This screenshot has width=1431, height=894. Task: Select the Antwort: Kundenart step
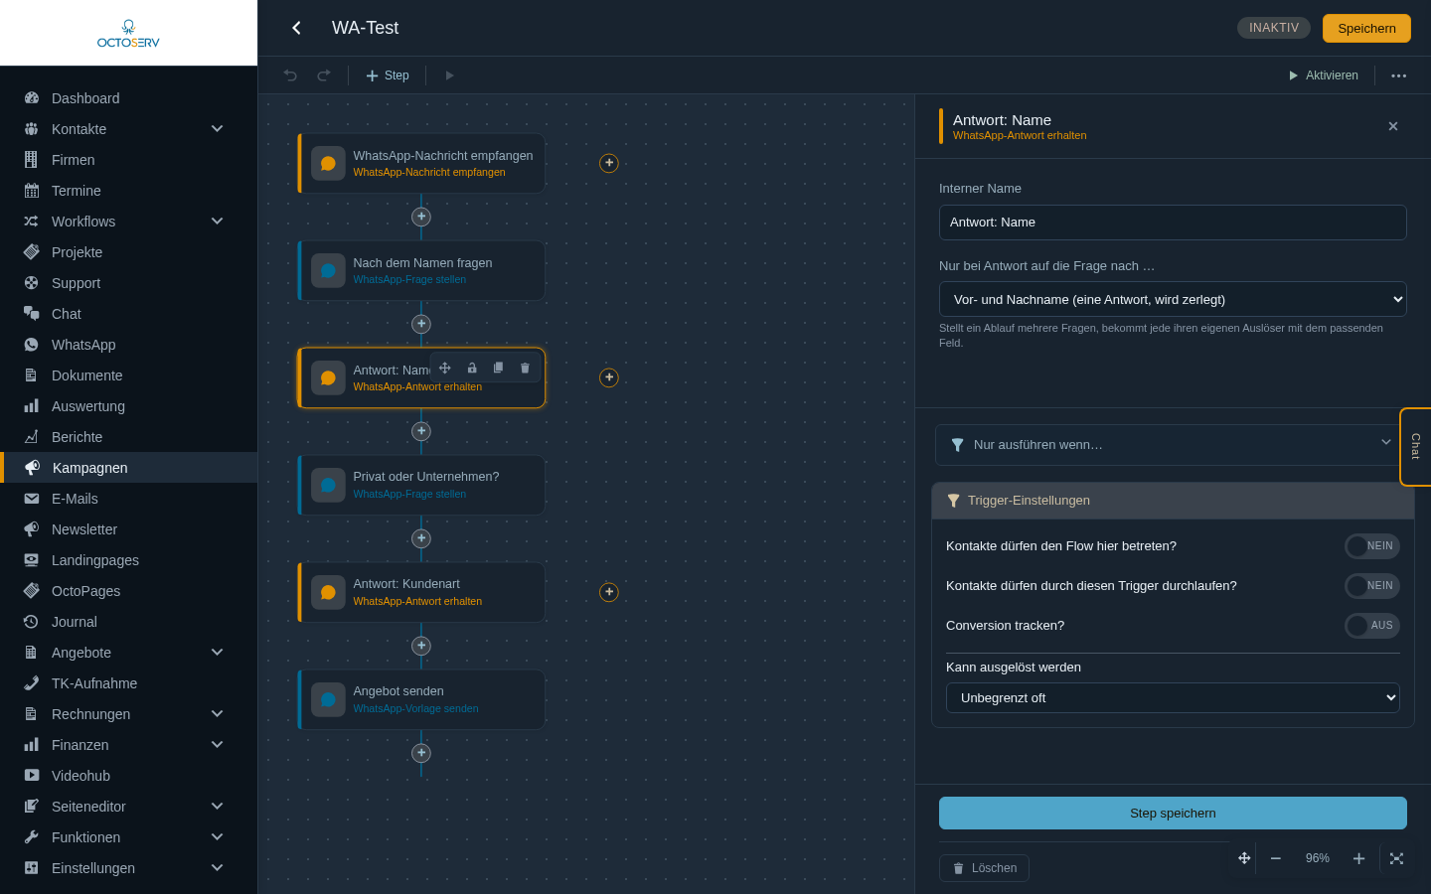[x=421, y=592]
